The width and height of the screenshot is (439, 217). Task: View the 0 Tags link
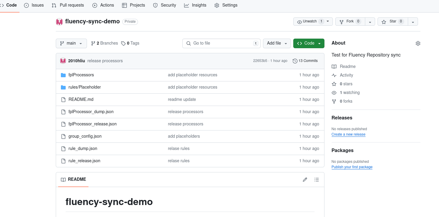point(130,43)
